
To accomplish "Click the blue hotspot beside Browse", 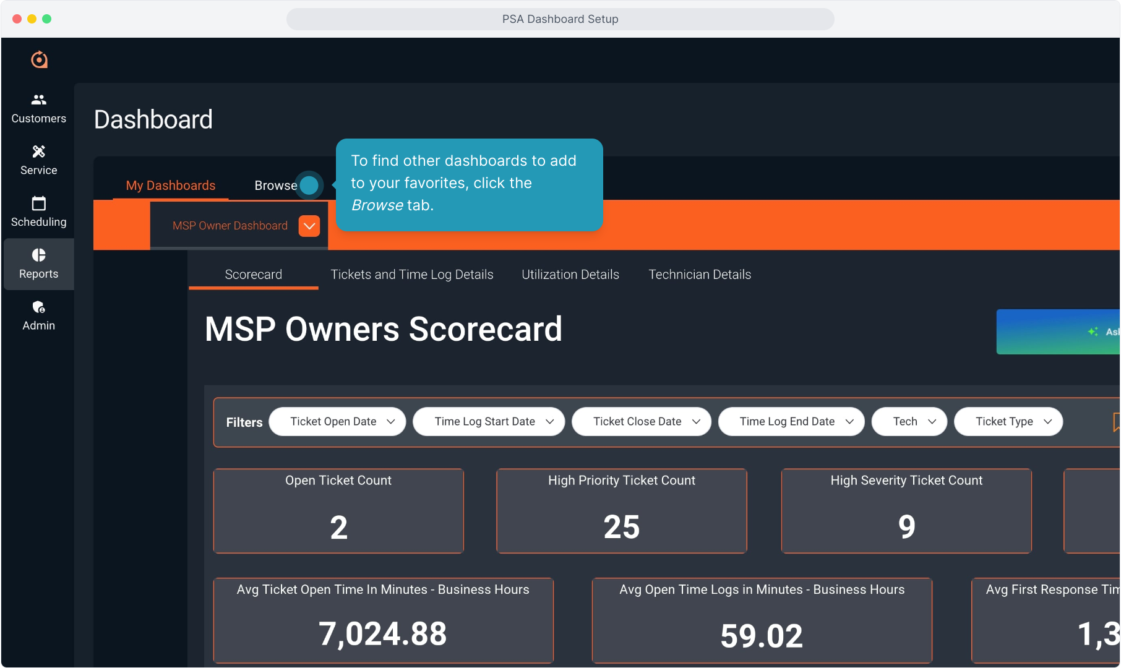I will coord(309,185).
